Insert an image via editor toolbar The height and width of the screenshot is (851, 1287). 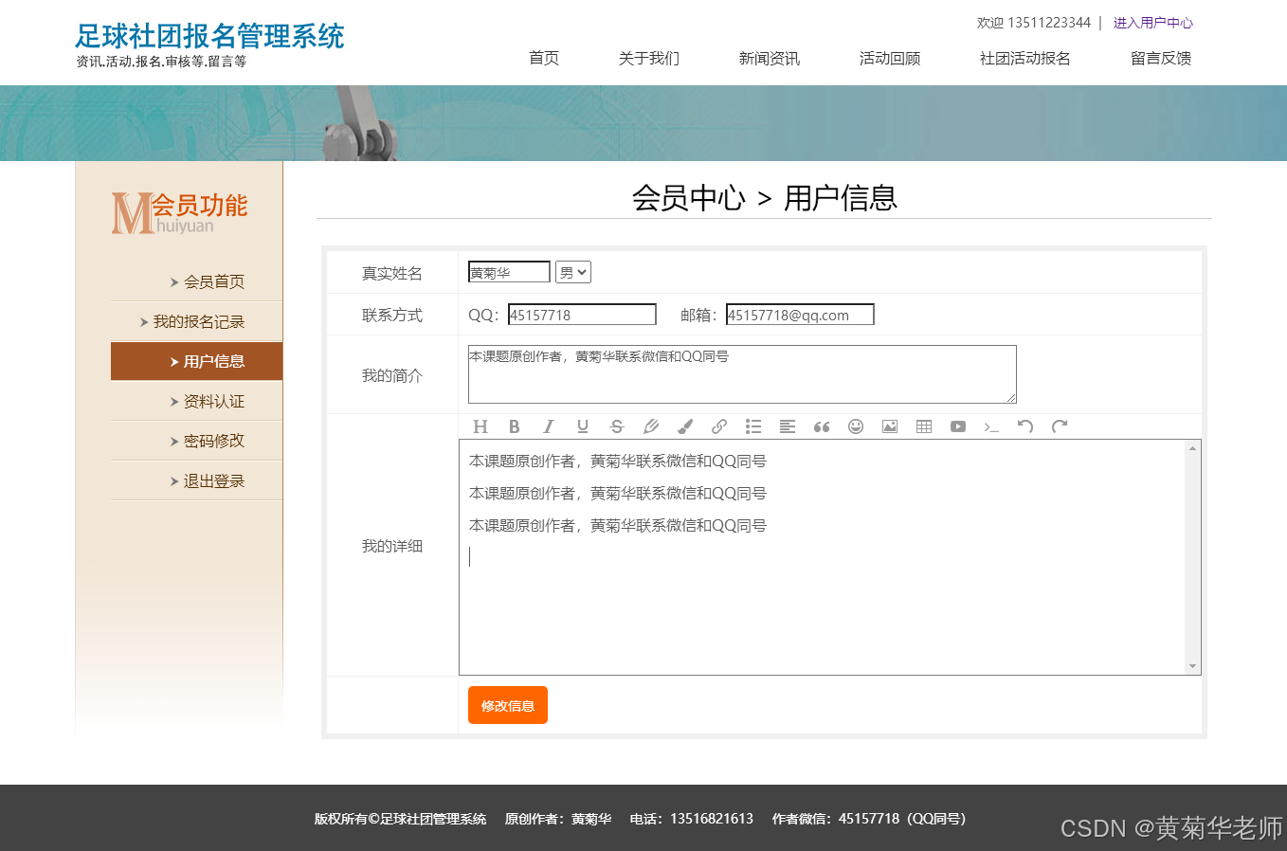pos(890,426)
